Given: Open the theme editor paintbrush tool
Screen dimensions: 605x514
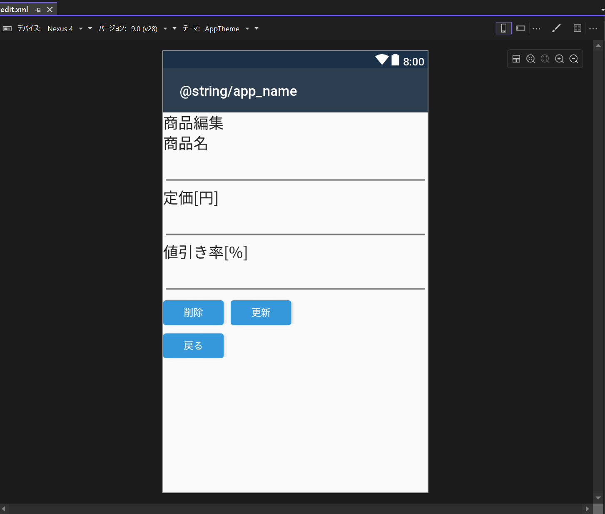Looking at the screenshot, I should tap(556, 28).
